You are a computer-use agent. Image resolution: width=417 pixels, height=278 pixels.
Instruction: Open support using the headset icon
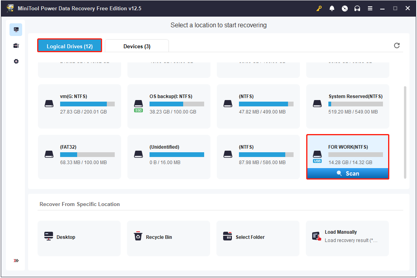pos(357,8)
